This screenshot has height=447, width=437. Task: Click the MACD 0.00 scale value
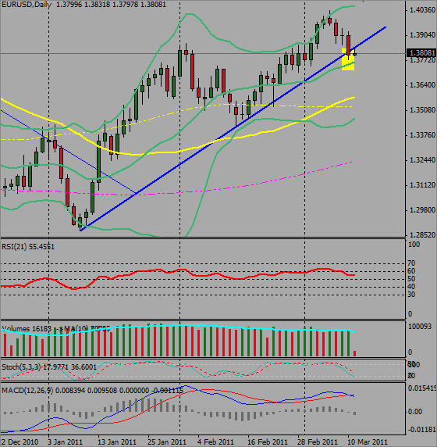click(415, 412)
